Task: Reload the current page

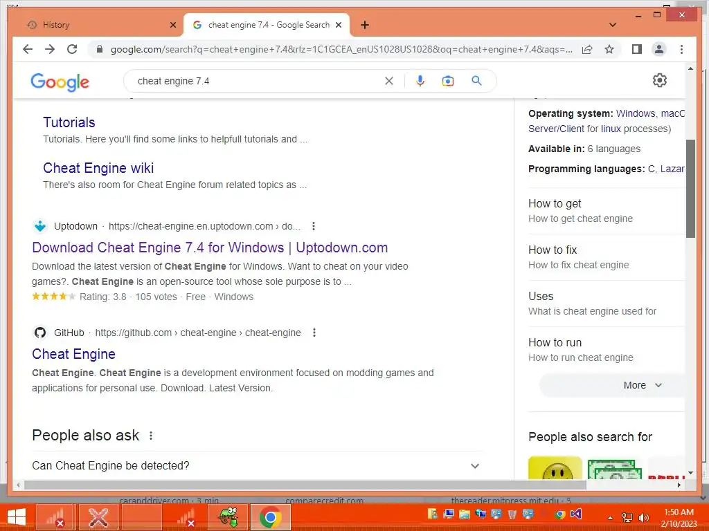Action: tap(72, 49)
